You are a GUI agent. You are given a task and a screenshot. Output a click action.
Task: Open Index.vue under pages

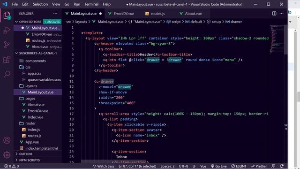click(36, 117)
